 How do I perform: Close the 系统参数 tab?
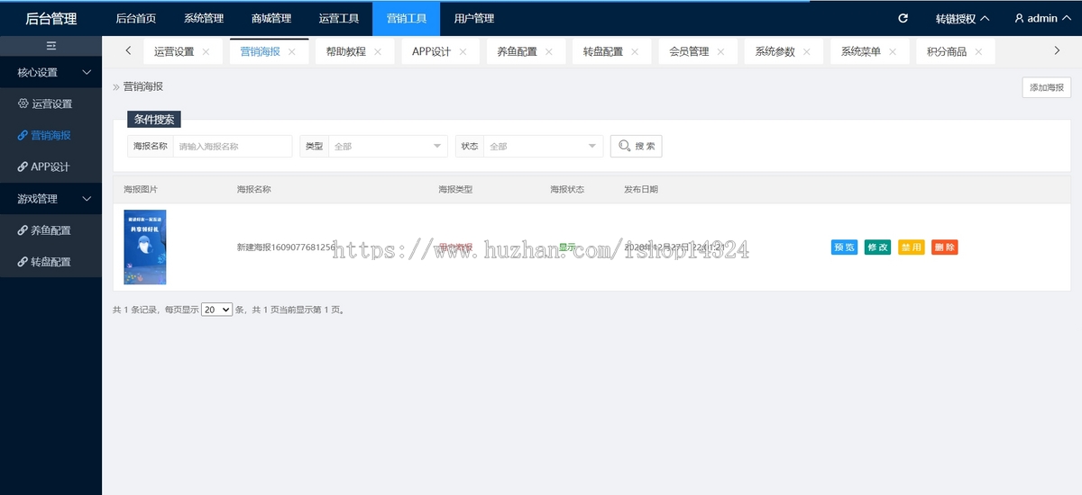(807, 52)
